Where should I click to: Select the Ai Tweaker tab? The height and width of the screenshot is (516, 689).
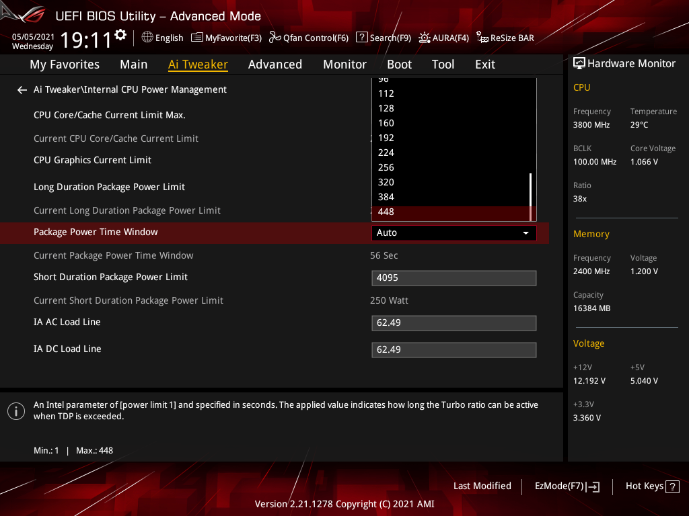[x=198, y=64]
